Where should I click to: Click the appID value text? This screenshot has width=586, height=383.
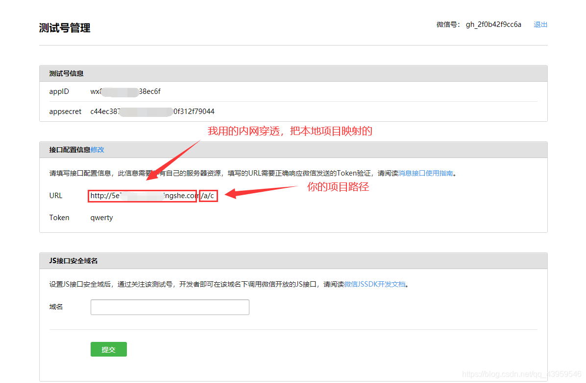point(125,91)
